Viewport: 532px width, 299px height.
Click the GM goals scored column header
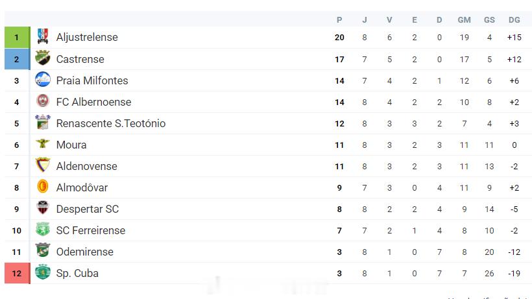click(x=464, y=20)
